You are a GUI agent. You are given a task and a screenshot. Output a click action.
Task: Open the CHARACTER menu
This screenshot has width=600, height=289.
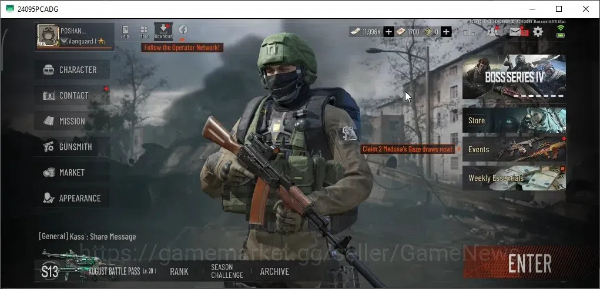point(72,69)
